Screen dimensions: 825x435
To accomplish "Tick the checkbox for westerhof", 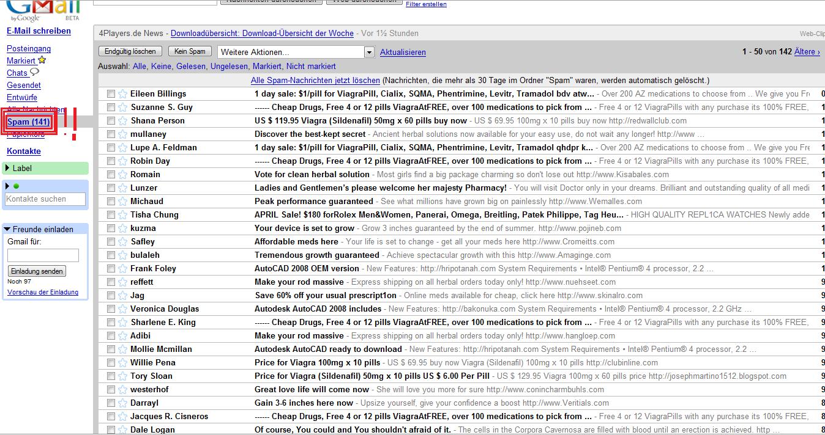I will [x=111, y=390].
